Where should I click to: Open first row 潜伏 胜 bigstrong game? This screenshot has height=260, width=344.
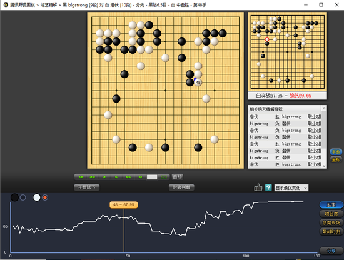285,117
